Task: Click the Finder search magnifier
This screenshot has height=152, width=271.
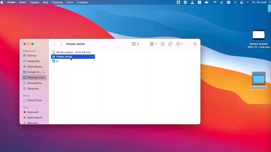Action: point(195,44)
